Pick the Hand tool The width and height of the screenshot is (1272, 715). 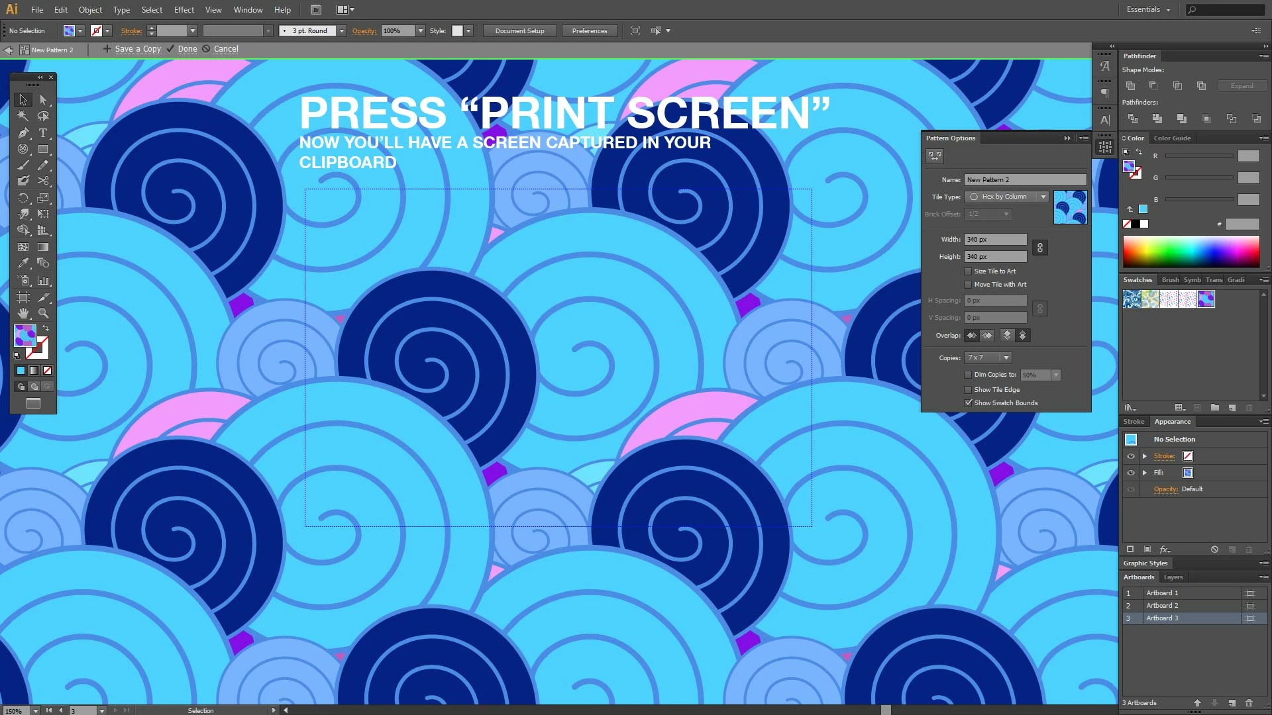point(23,313)
